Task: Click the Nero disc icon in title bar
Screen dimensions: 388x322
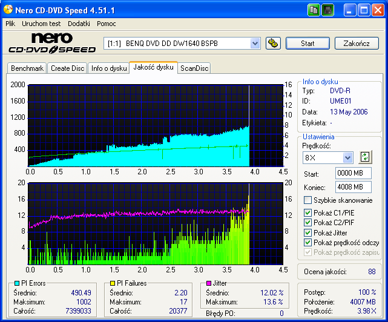Action: (x=8, y=10)
